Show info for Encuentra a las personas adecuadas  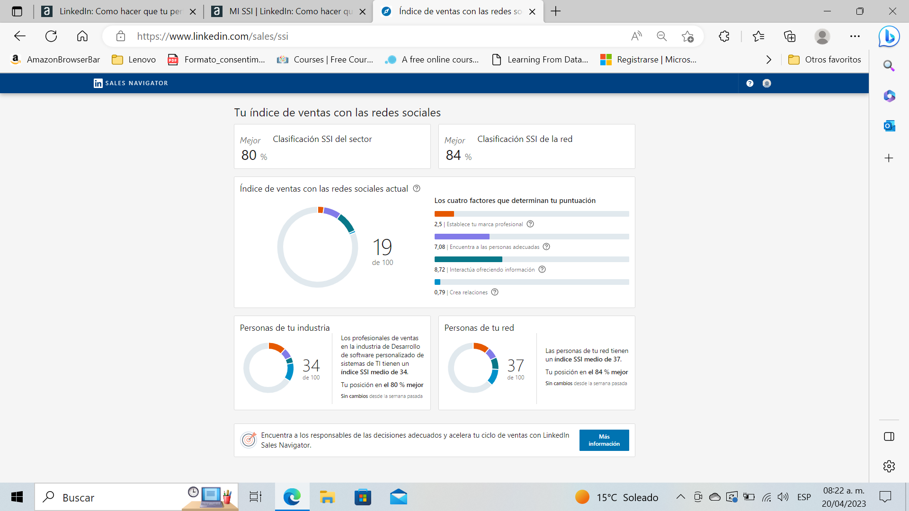click(x=546, y=247)
